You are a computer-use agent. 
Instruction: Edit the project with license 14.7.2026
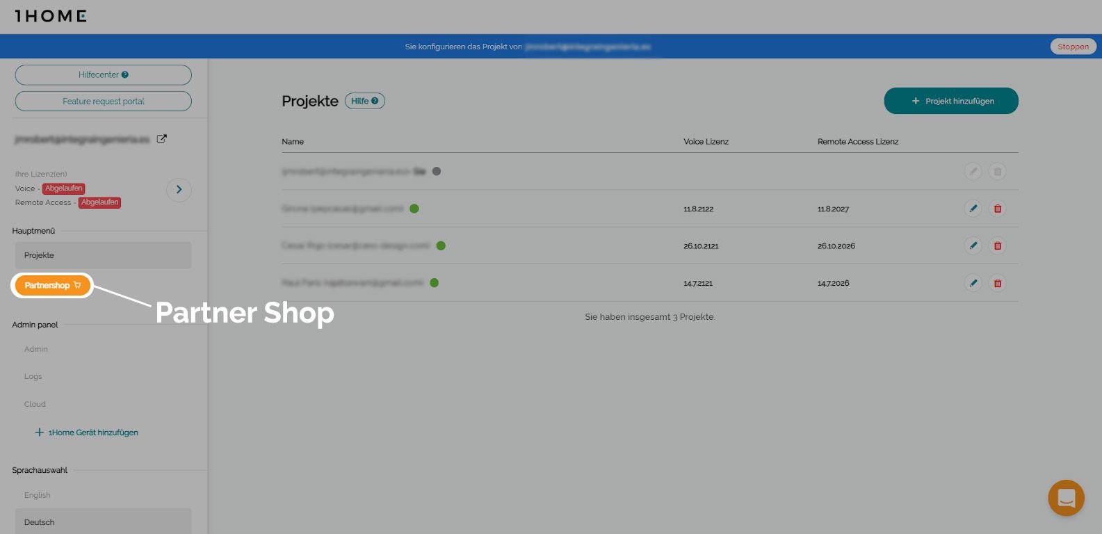tap(973, 283)
